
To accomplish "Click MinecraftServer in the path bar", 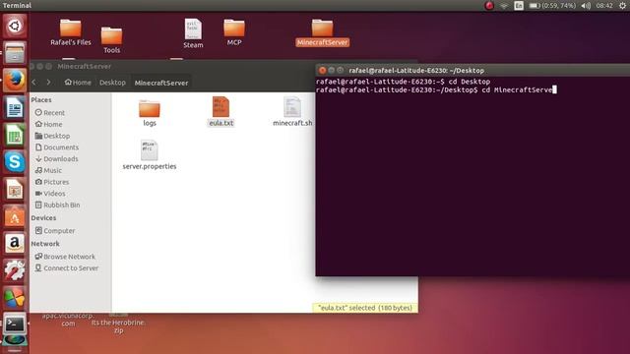I will click(x=161, y=83).
